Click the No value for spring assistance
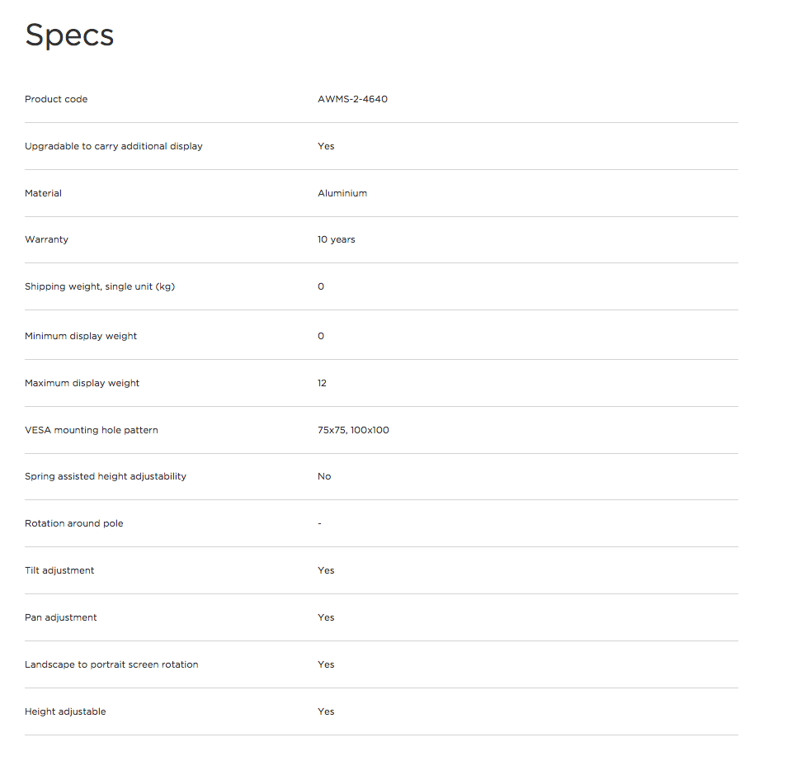792x761 pixels. pyautogui.click(x=324, y=476)
